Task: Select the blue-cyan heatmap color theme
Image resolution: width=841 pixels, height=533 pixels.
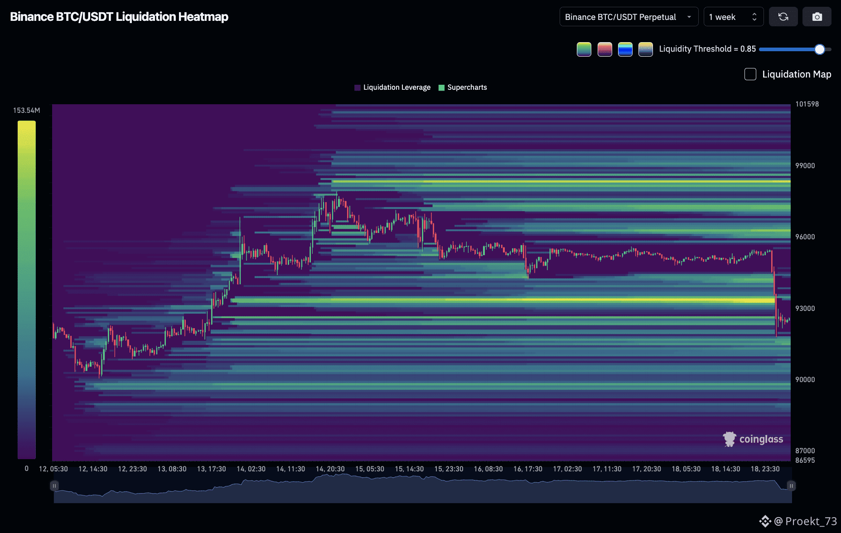Action: point(625,49)
